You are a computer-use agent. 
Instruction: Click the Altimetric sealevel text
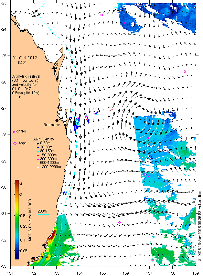(x=26, y=76)
